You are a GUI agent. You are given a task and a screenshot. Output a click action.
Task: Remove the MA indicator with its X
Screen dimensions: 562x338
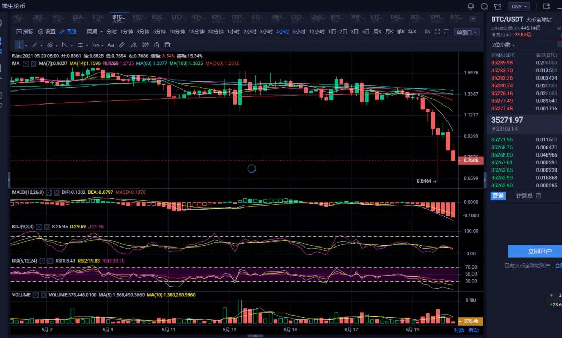[x=34, y=64]
